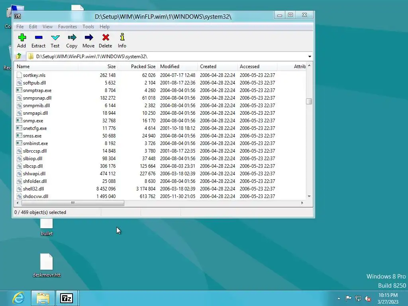Open the Action Center flag icon

tap(348, 298)
